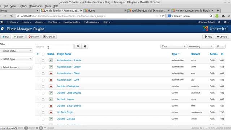The height and width of the screenshot is (130, 231).
Task: Open the Select Type filter dropdown
Action: pyautogui.click(x=16, y=59)
